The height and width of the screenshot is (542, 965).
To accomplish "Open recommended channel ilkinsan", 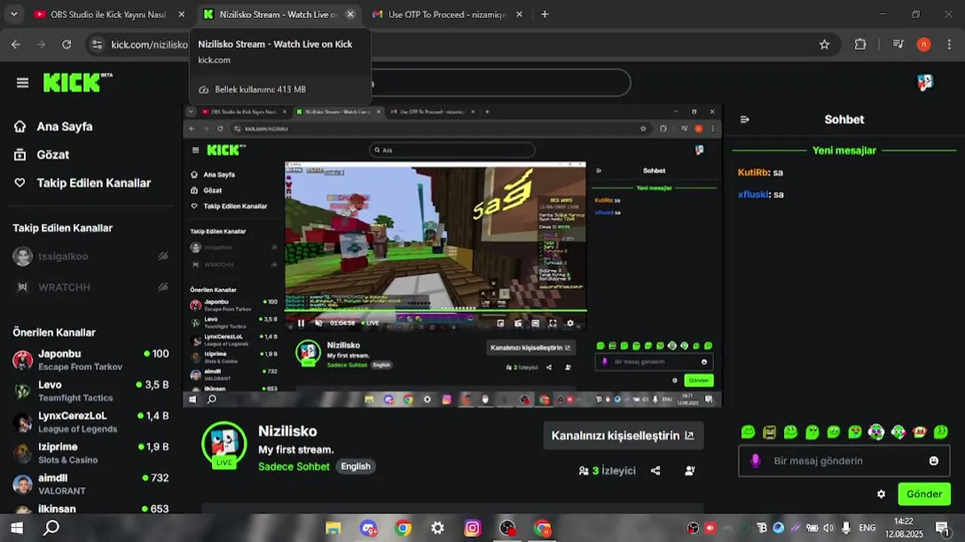I will click(90, 509).
